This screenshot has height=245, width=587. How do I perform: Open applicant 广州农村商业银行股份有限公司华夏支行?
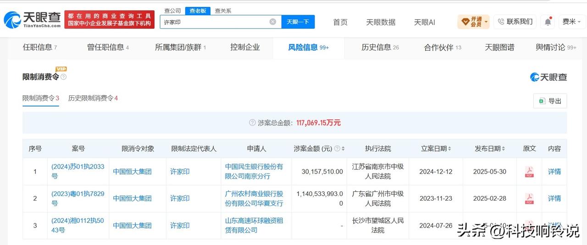[254, 198]
